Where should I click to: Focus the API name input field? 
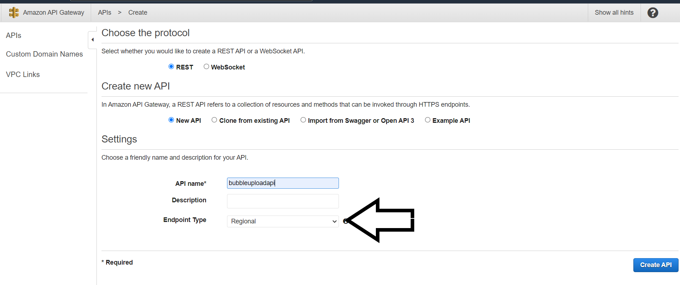coord(283,183)
